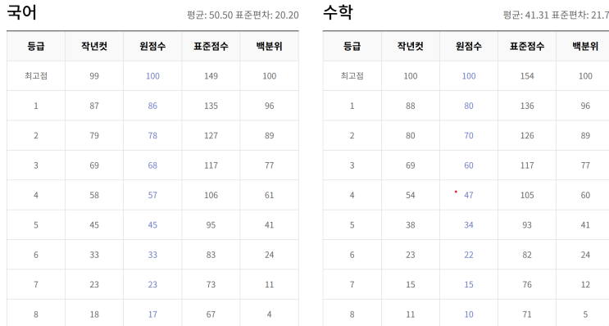Image resolution: width=609 pixels, height=326 pixels.
Task: Open the blue 70 raw score link in 수학
Action: 469,135
